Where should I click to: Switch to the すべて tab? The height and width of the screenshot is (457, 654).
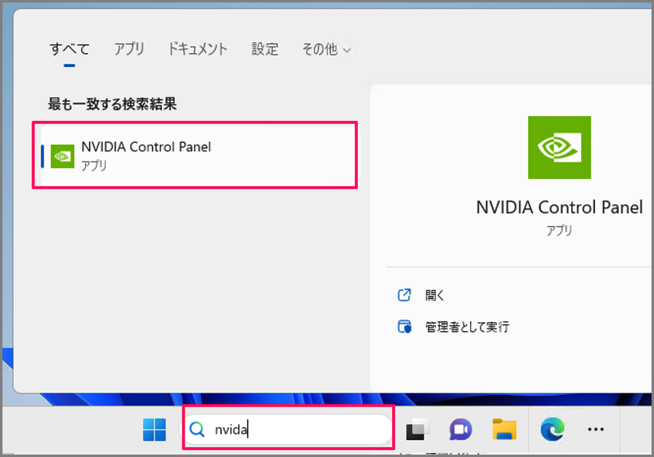click(x=69, y=49)
